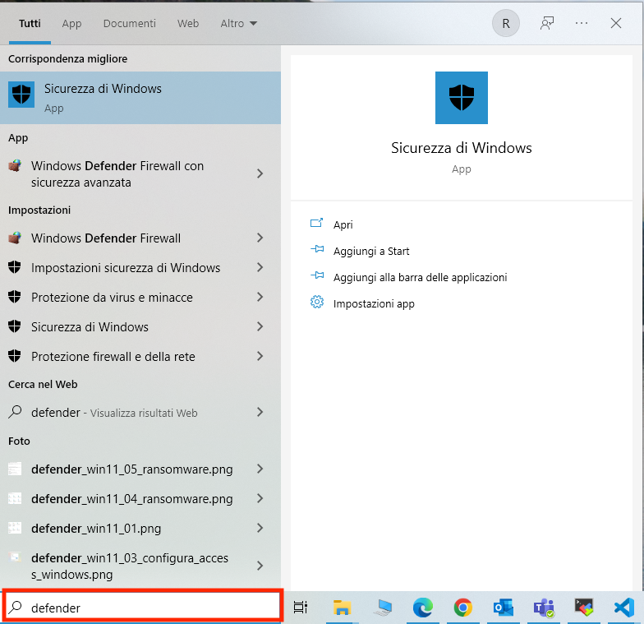644x624 pixels.
Task: Expand arrow for Impostazioni sicurezza di Windows
Action: pyautogui.click(x=260, y=268)
